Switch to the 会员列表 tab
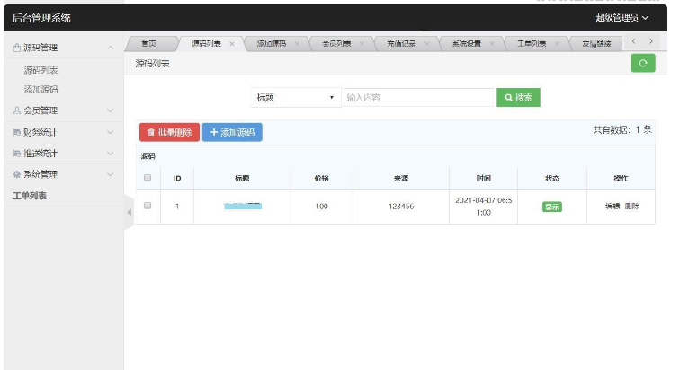Viewport: 679px width, 370px height. [336, 44]
